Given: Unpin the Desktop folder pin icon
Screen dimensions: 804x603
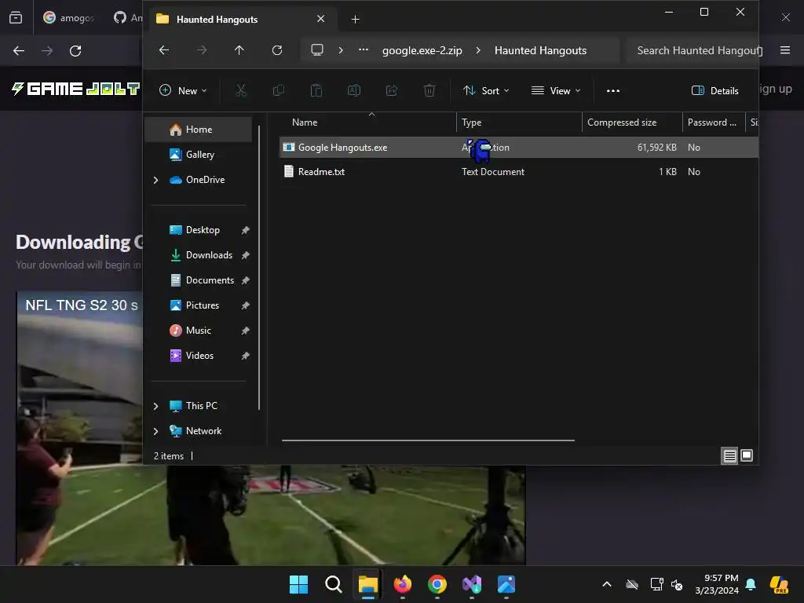Looking at the screenshot, I should coord(246,230).
